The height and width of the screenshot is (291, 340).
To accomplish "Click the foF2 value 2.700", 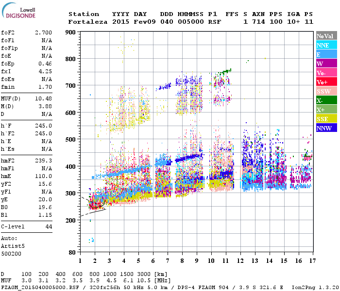I will pyautogui.click(x=43, y=32).
